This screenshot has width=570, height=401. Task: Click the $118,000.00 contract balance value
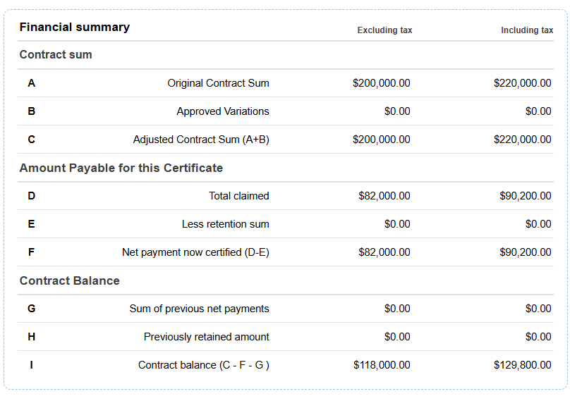click(382, 365)
